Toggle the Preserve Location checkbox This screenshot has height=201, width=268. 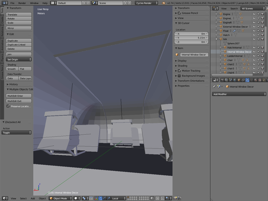pos(8,106)
